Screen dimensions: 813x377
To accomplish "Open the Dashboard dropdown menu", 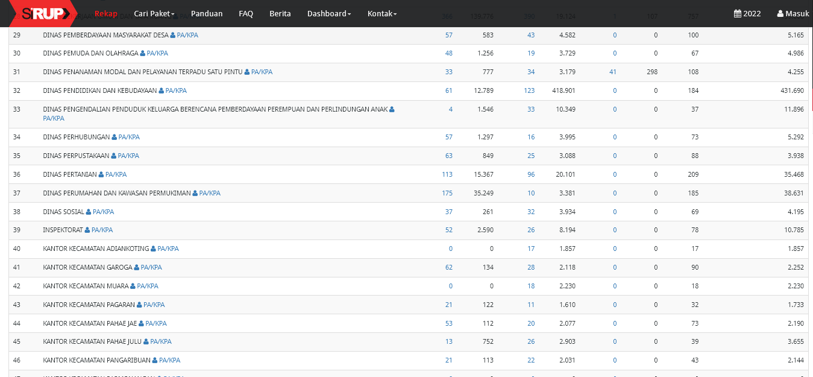I will tap(328, 14).
